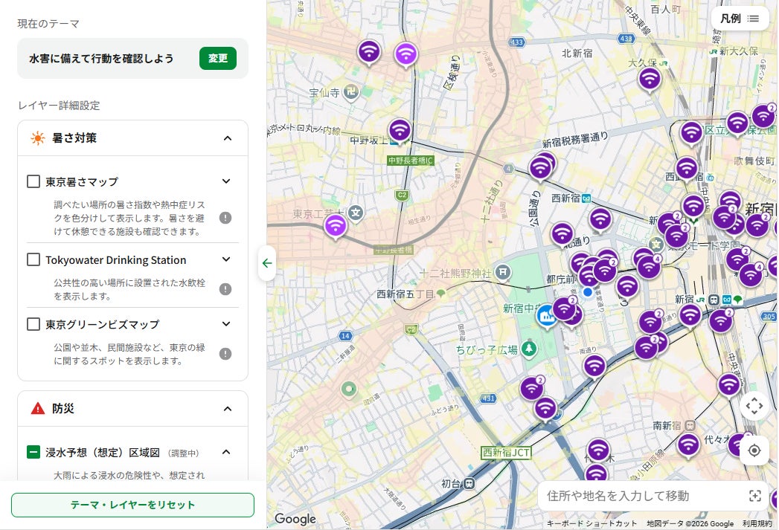Click the red warning icon beside 防災
This screenshot has width=779, height=530.
point(38,408)
